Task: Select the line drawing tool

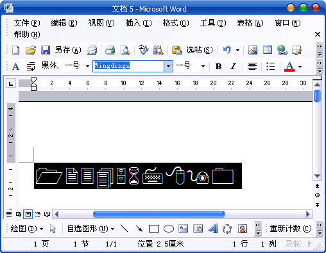Action: point(124,229)
